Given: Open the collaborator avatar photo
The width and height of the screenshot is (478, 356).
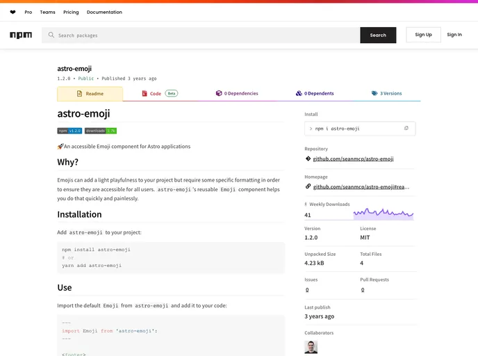Looking at the screenshot, I should coord(311,347).
